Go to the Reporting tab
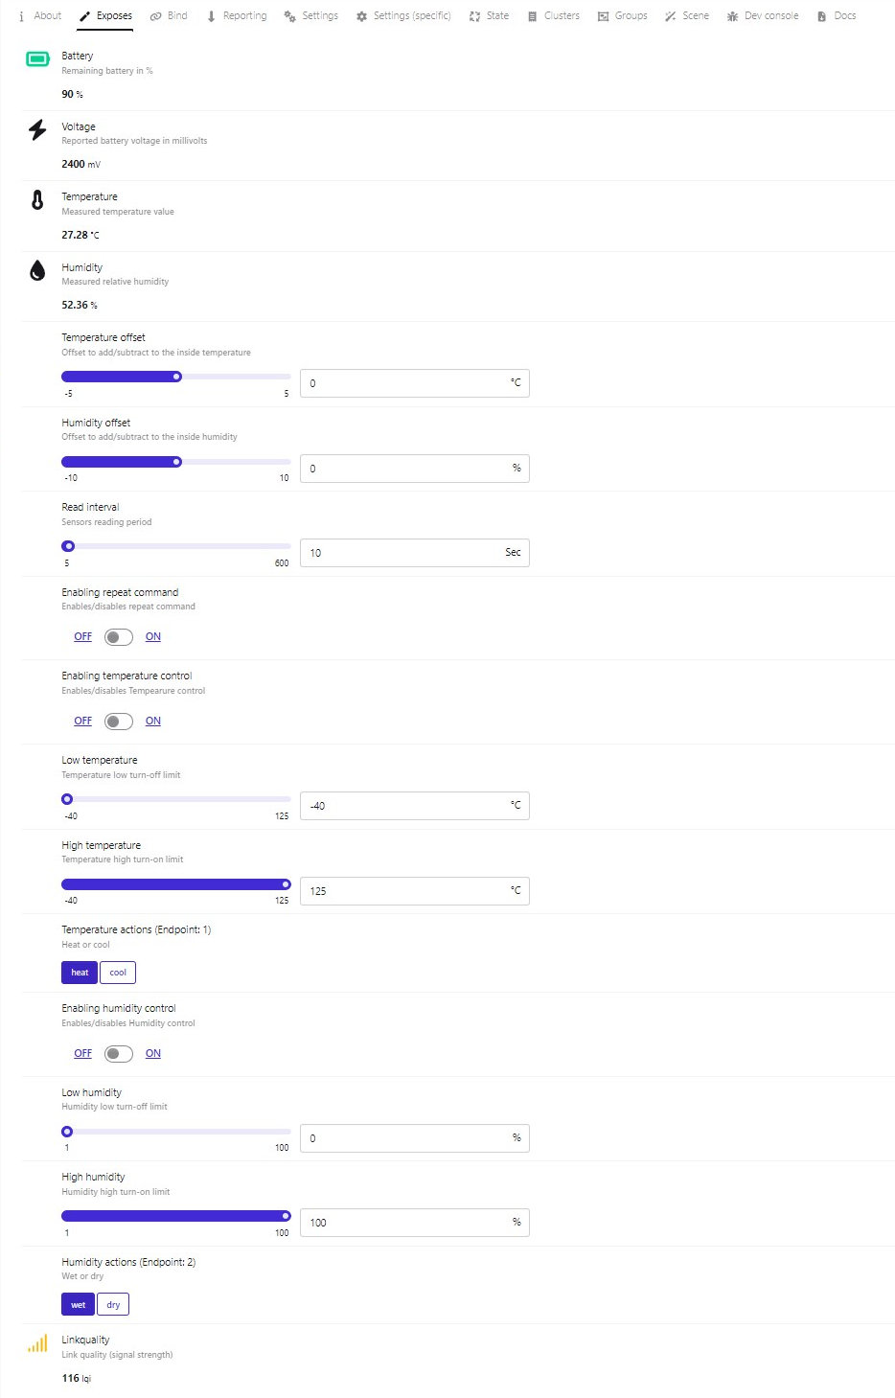Screen dimensions: 895x1398 tap(237, 16)
